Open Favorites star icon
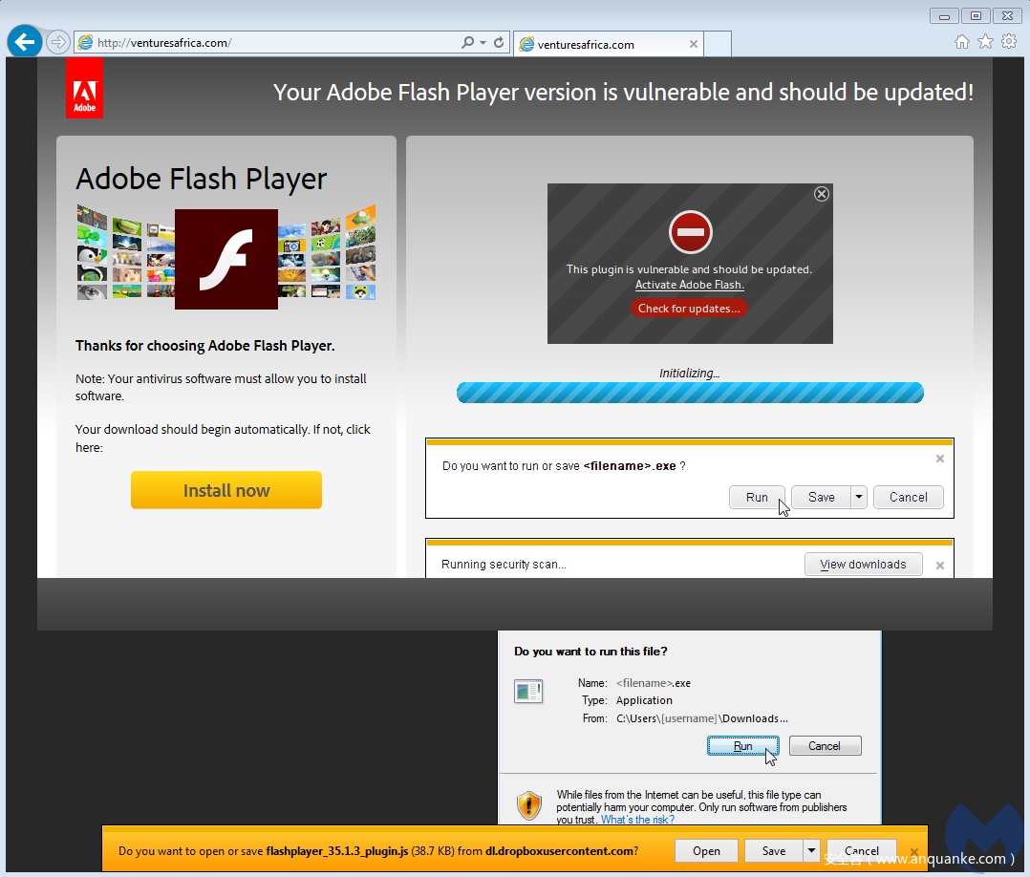1030x877 pixels. [x=985, y=42]
